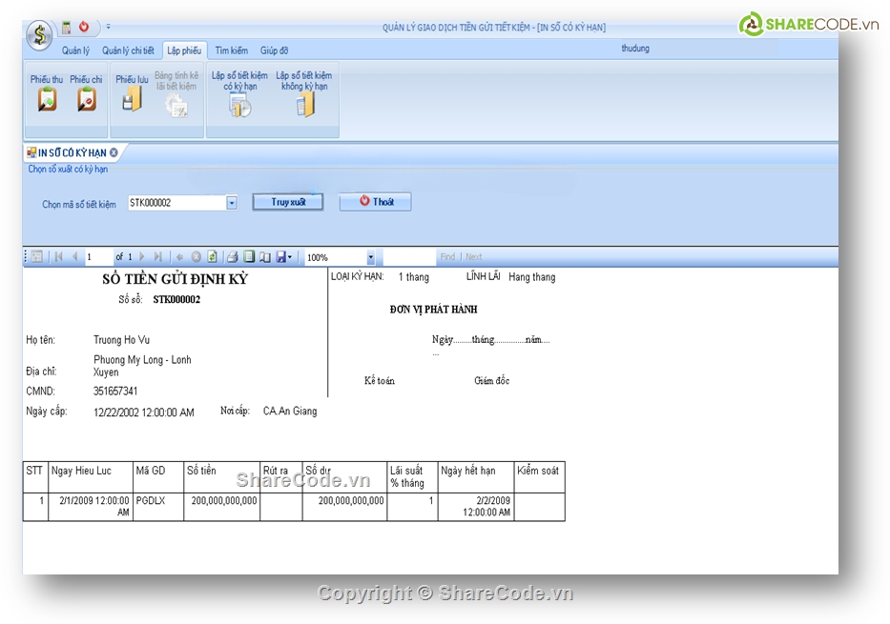Go to first page of report

(x=59, y=256)
